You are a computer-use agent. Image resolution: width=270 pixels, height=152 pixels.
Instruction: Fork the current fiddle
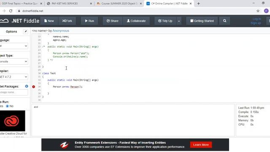(x=67, y=21)
